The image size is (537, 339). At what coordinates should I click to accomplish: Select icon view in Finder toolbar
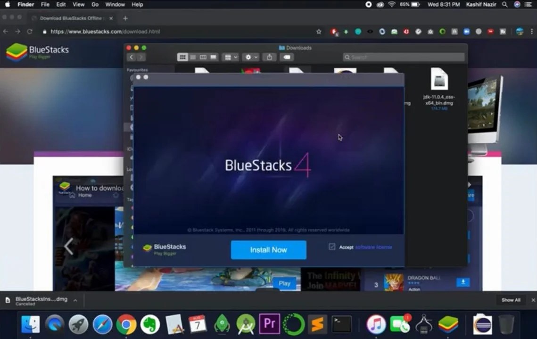tap(182, 57)
